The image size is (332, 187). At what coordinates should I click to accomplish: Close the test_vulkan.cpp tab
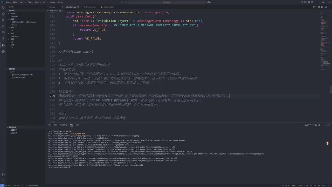pos(78,7)
